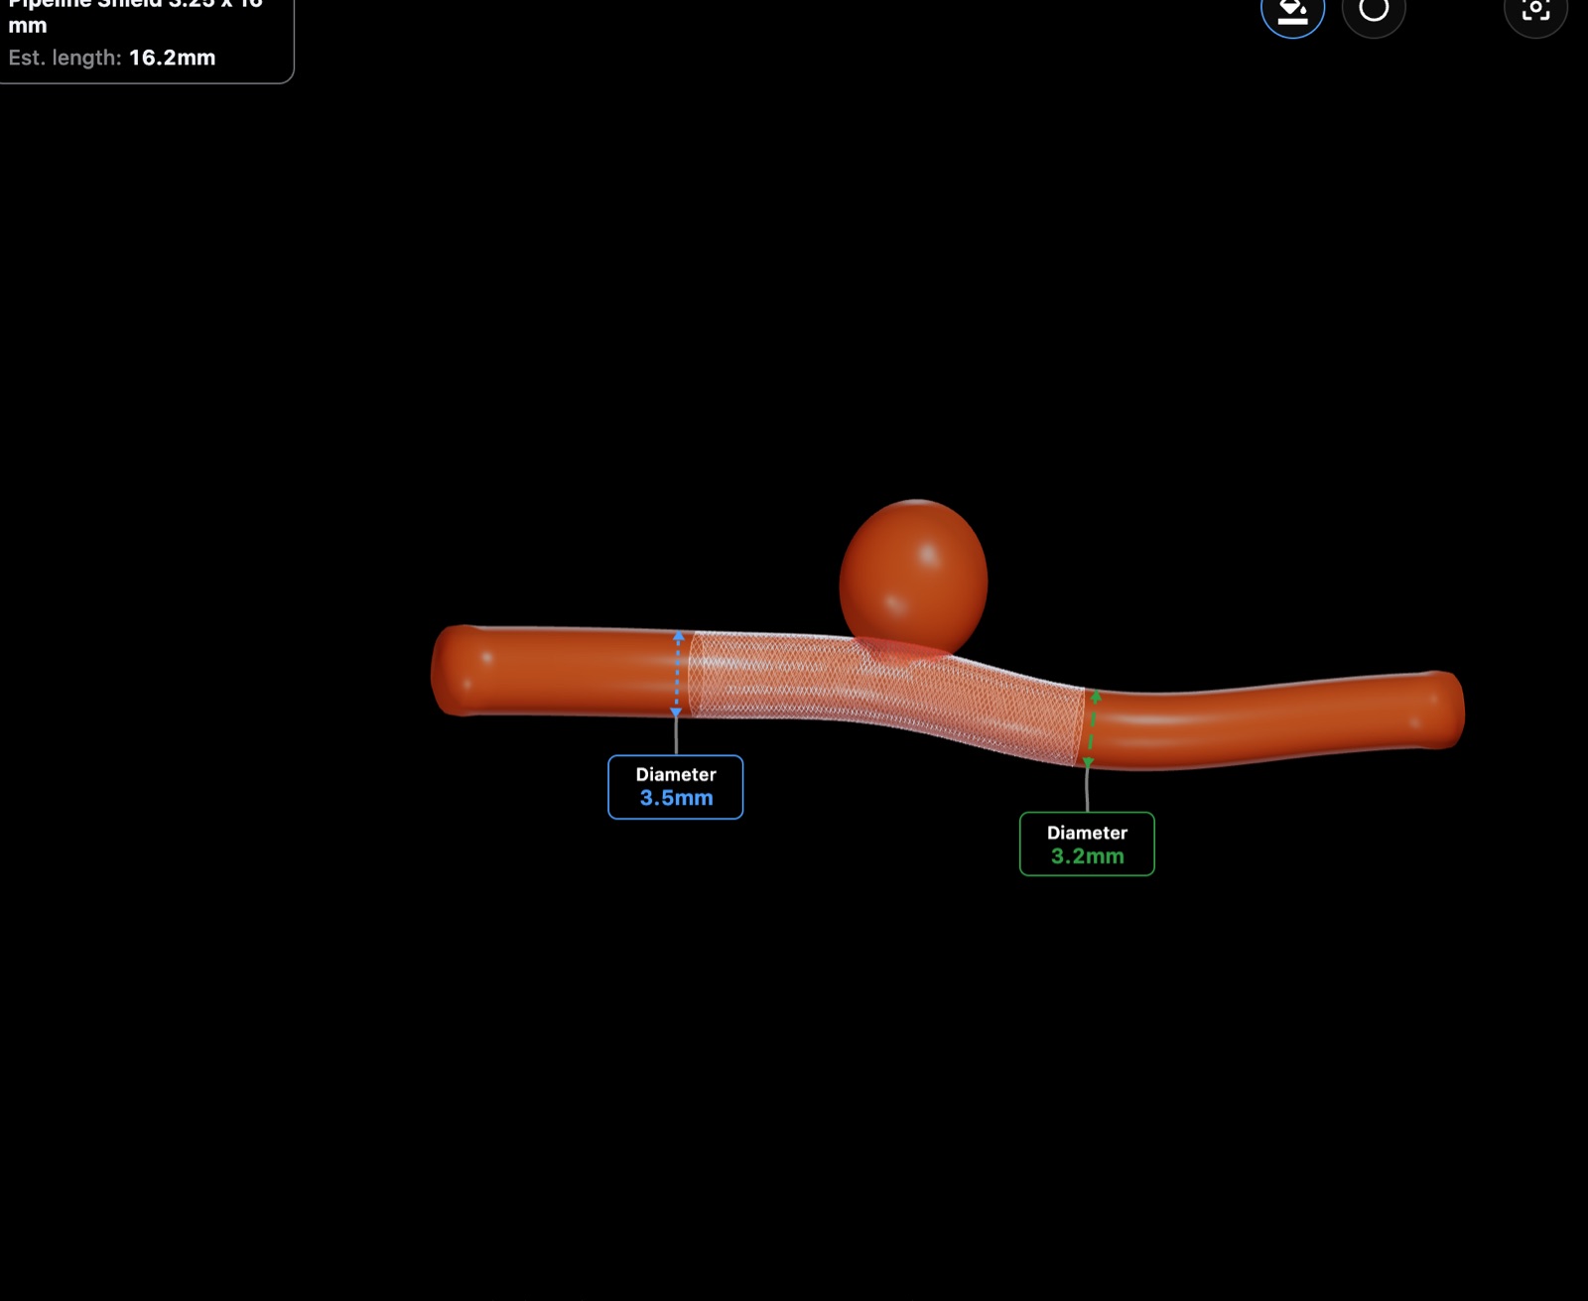Click the white mesh stent on the vessel

pyautogui.click(x=886, y=698)
